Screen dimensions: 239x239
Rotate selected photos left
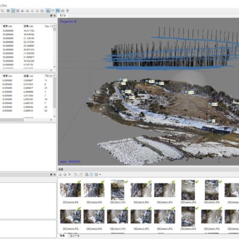76,174
